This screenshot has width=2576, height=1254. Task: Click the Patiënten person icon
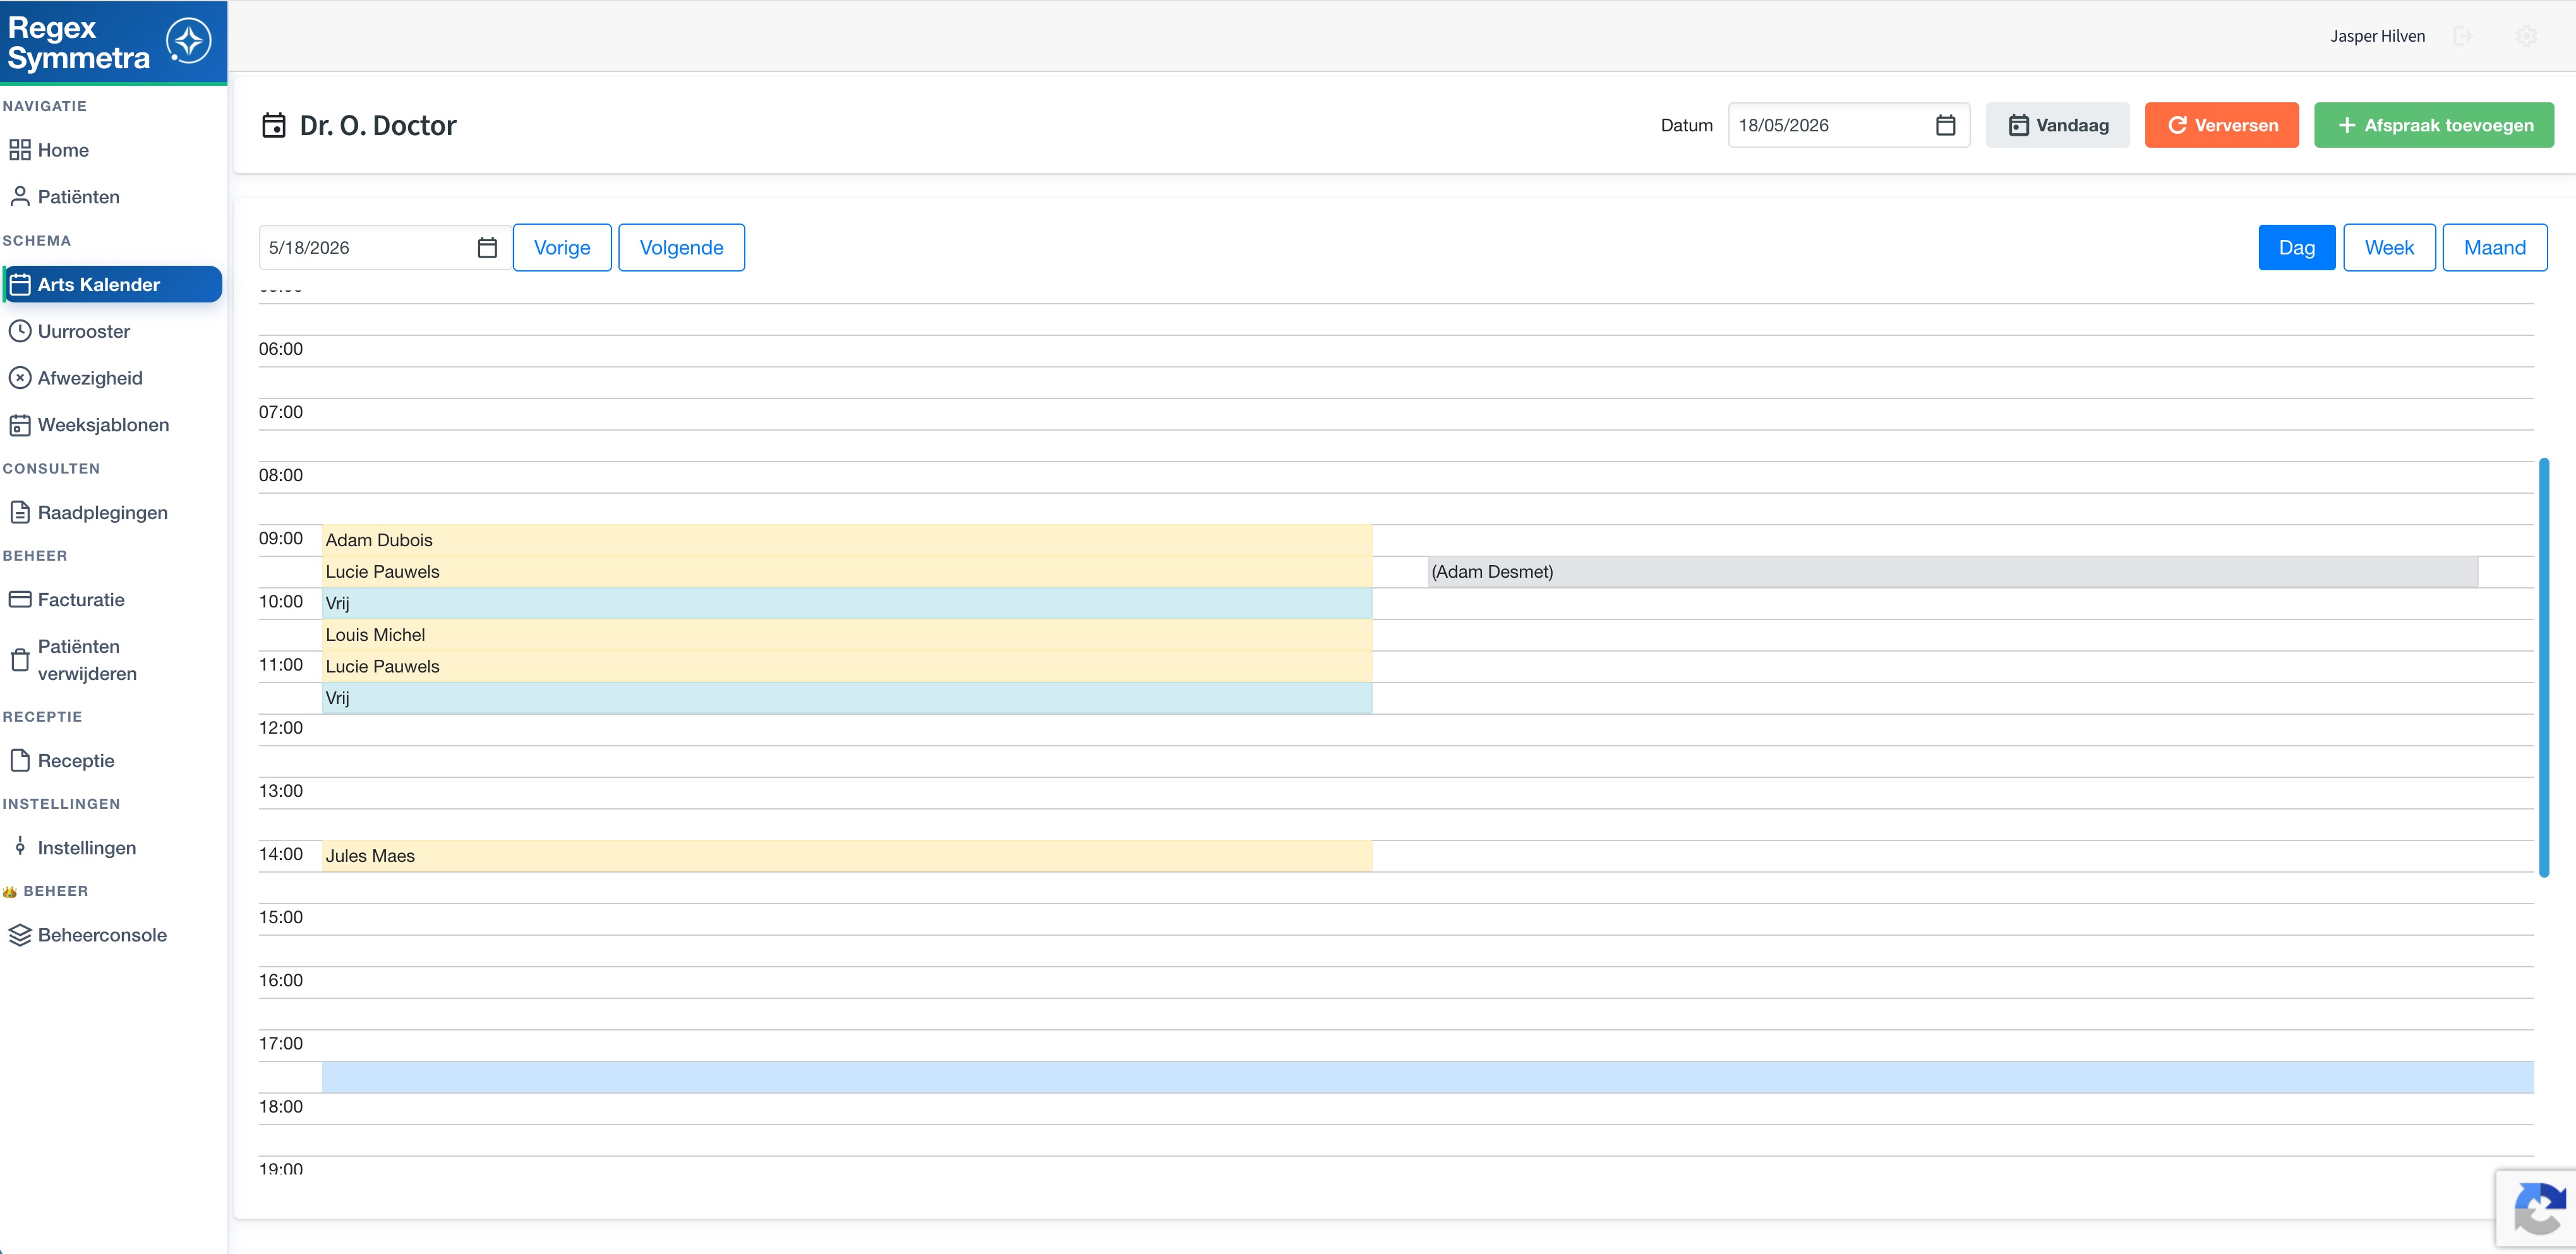(x=20, y=197)
